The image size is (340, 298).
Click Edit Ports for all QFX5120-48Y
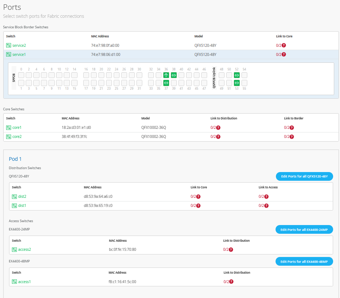(x=304, y=176)
